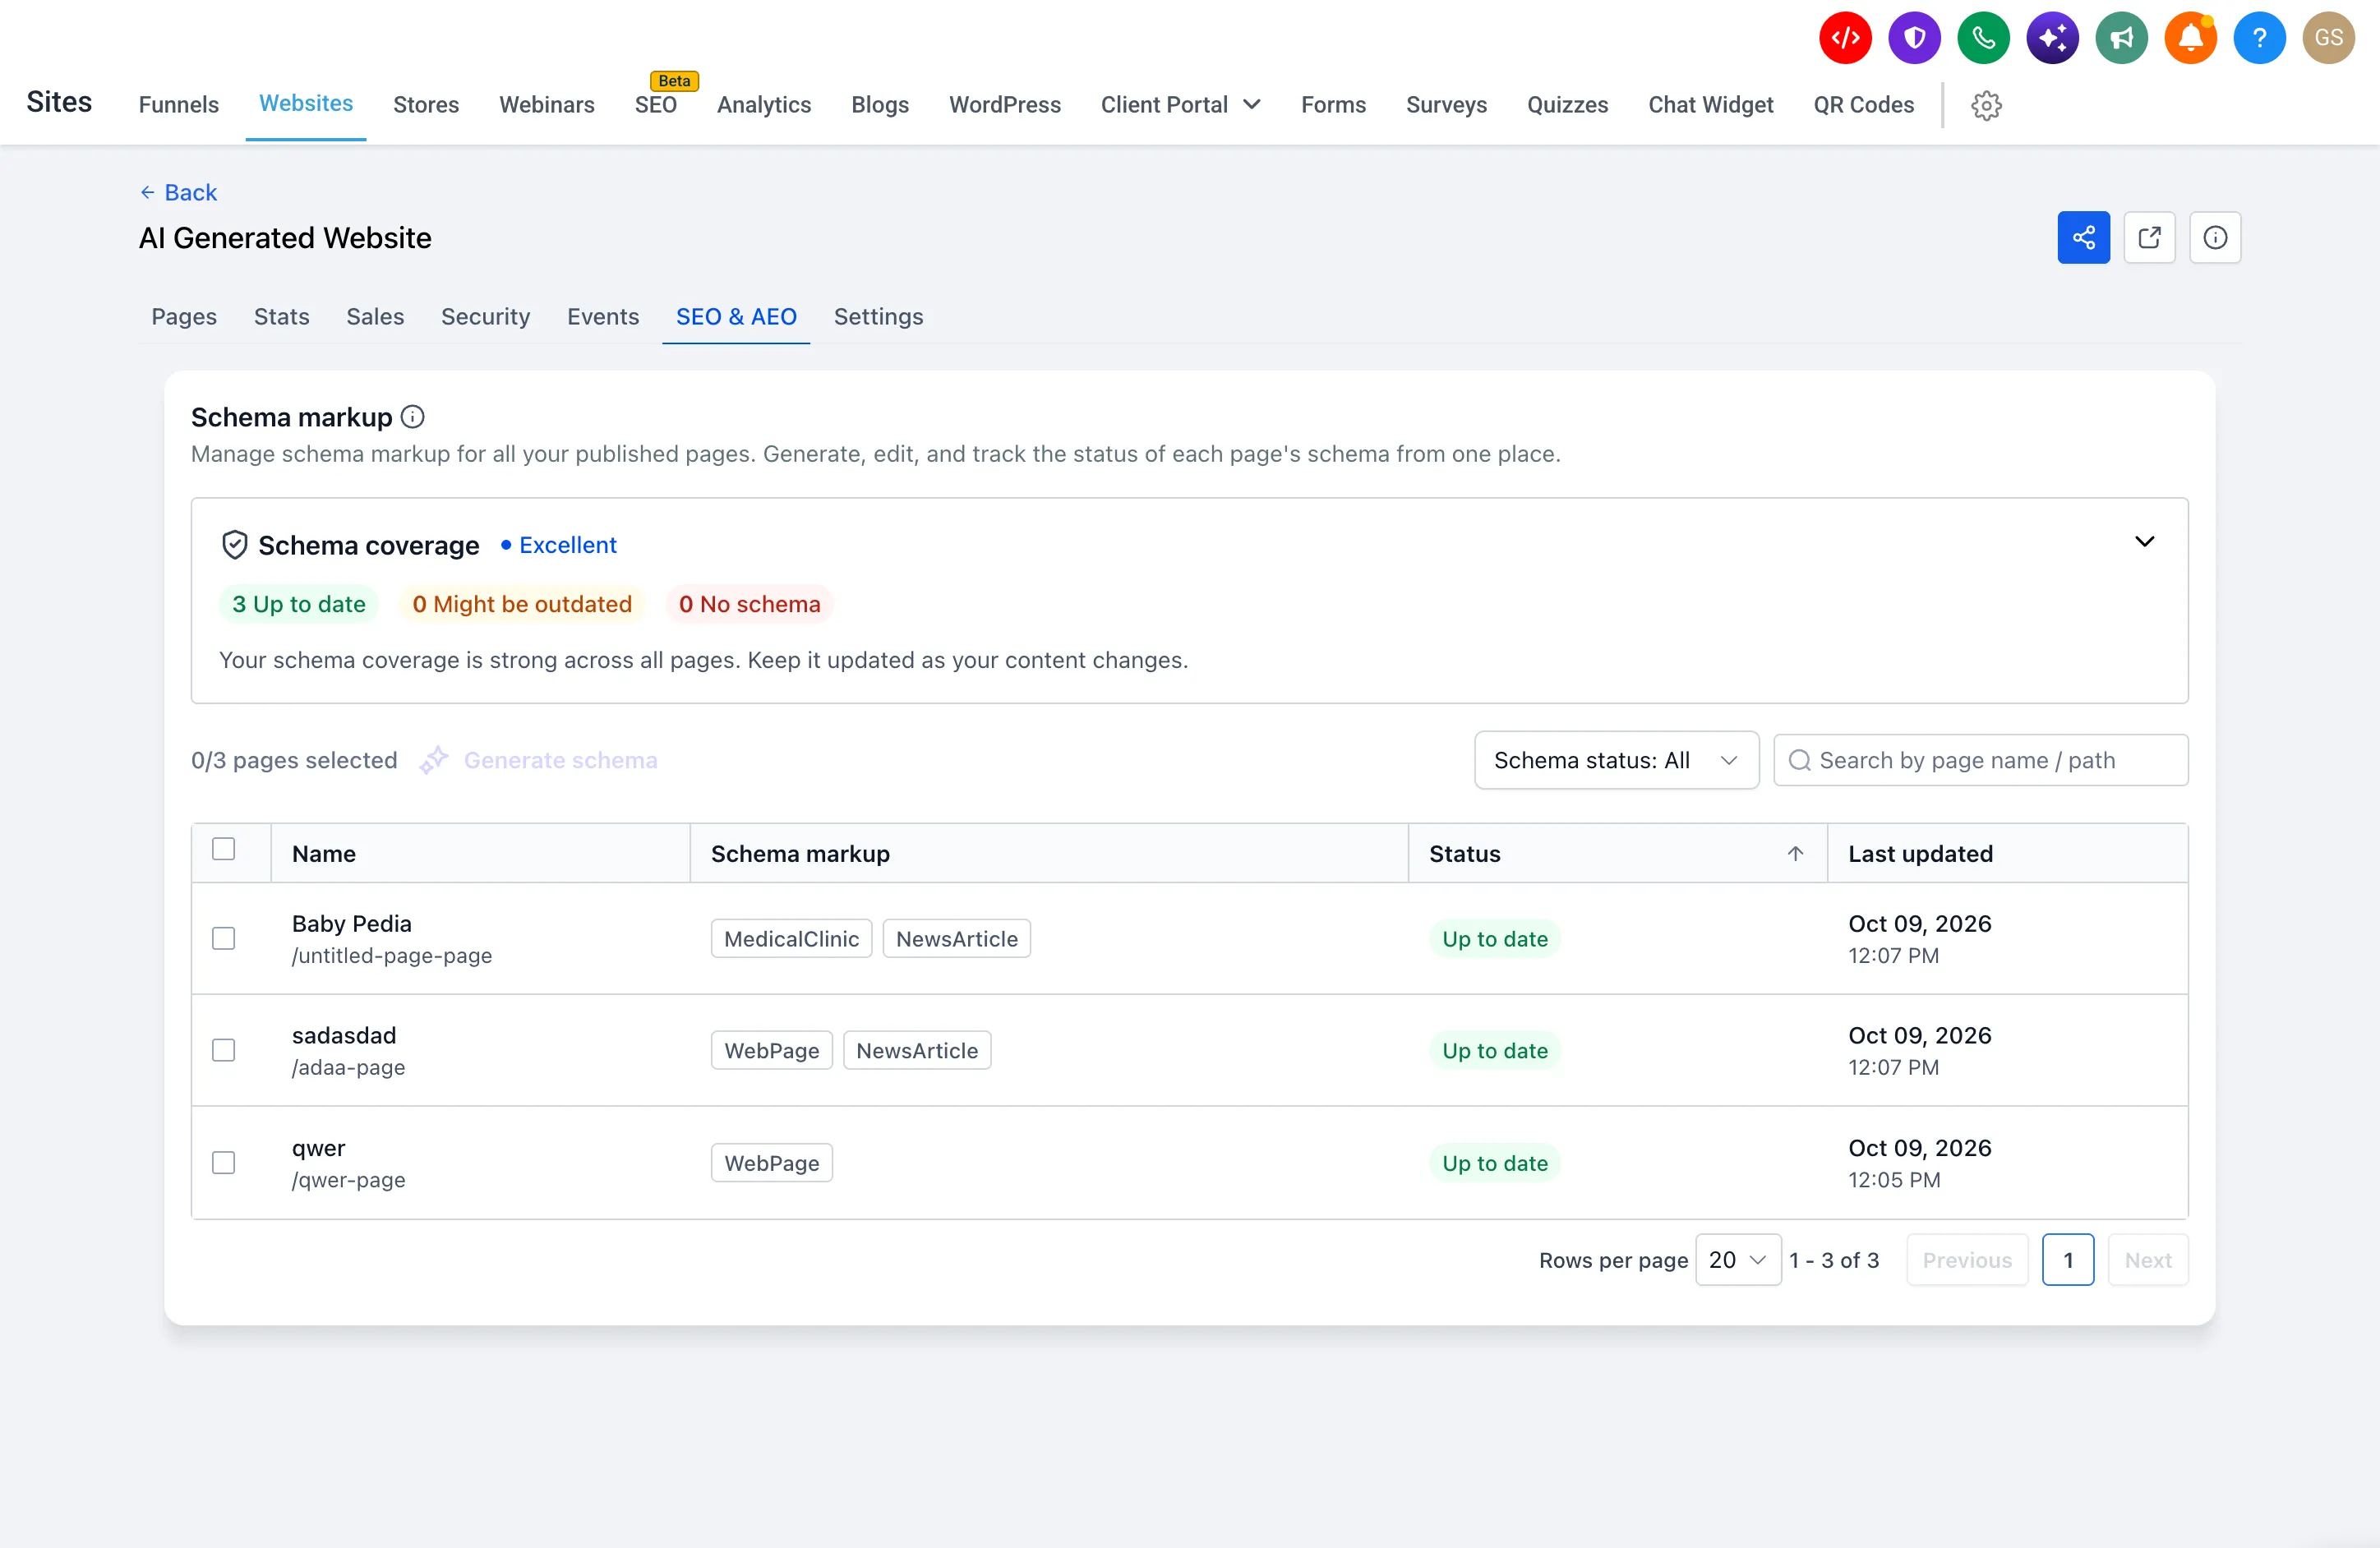Open website in new tab icon
The height and width of the screenshot is (1548, 2380).
(2149, 238)
